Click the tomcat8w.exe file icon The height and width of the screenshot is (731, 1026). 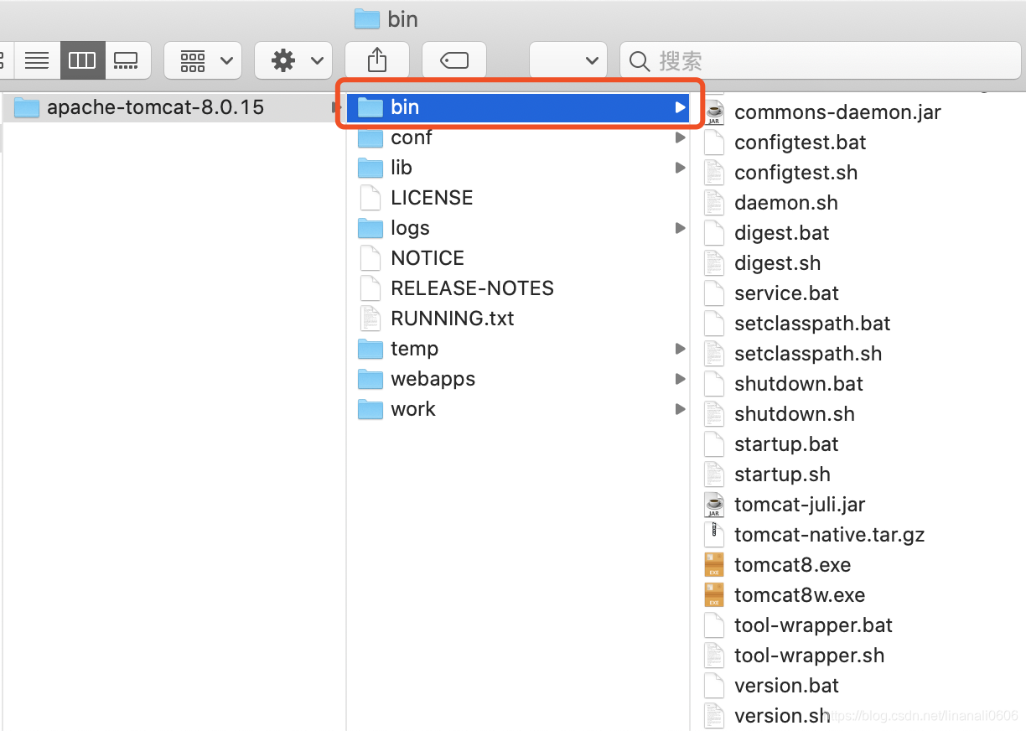(714, 595)
